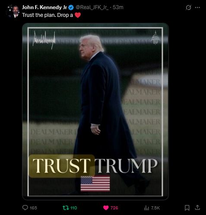Unlike the post with pink heart
The width and height of the screenshot is (206, 215).
106,208
